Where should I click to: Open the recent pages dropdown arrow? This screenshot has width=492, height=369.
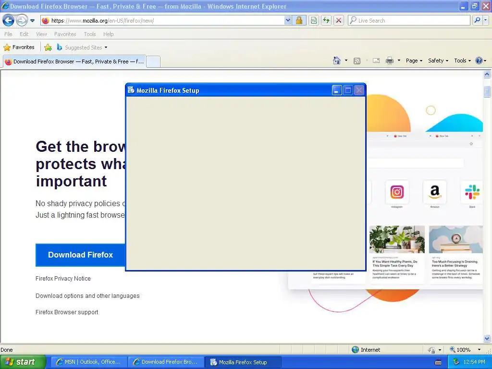point(32,21)
